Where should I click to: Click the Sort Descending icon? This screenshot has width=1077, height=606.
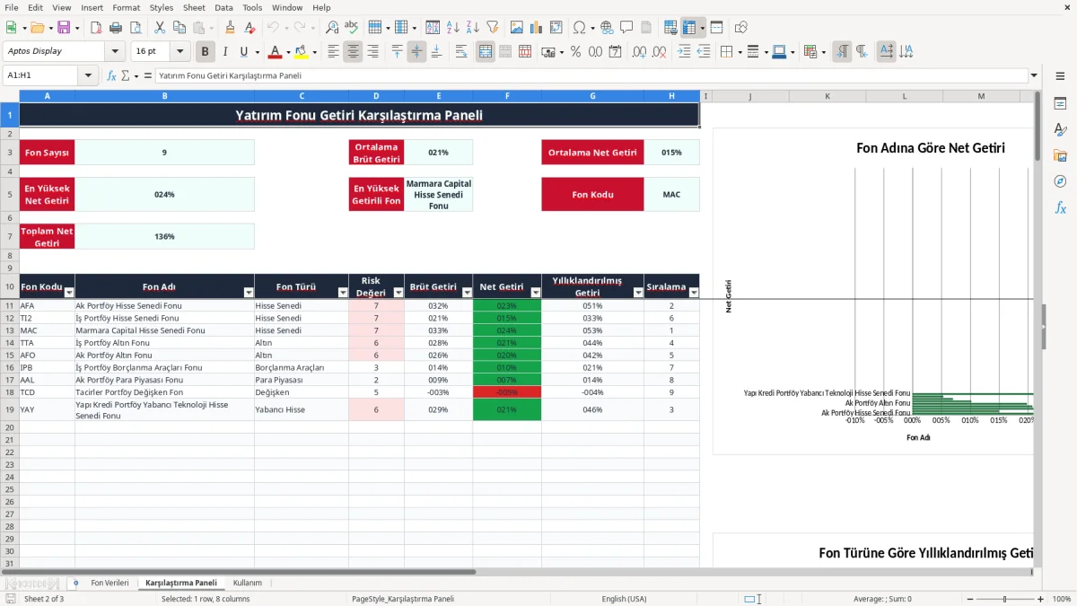click(x=472, y=28)
